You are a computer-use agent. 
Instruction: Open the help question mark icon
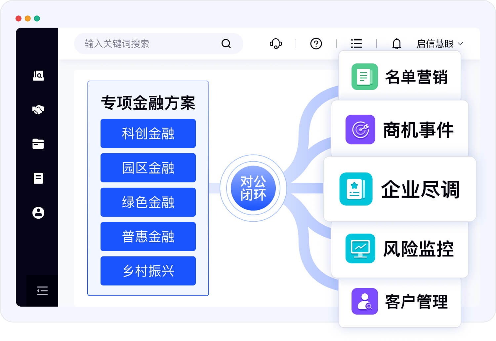coord(316,44)
